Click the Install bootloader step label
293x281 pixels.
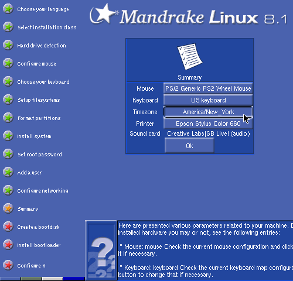[39, 245]
